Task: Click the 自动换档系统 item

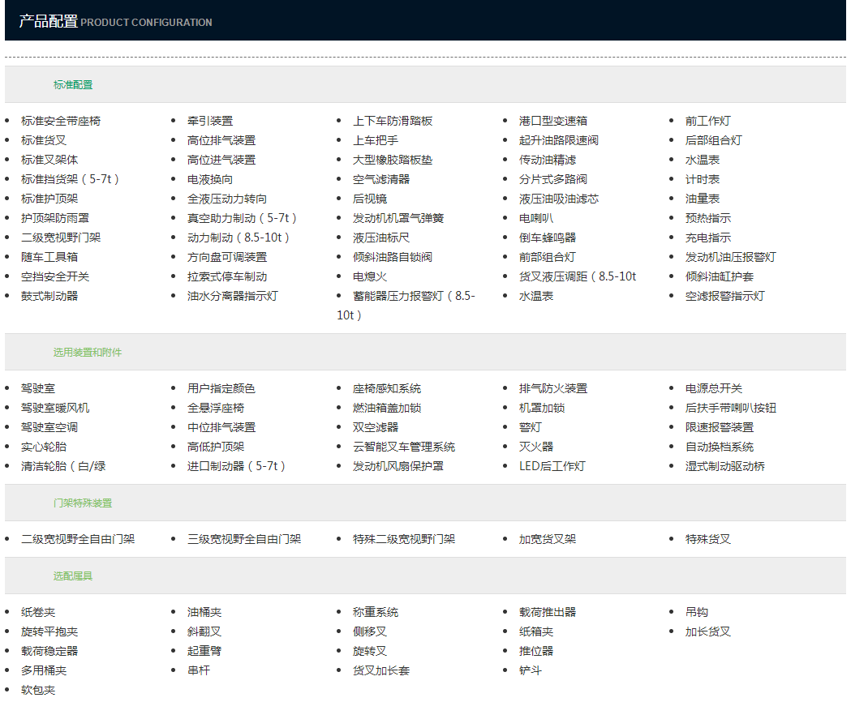Action: [719, 447]
